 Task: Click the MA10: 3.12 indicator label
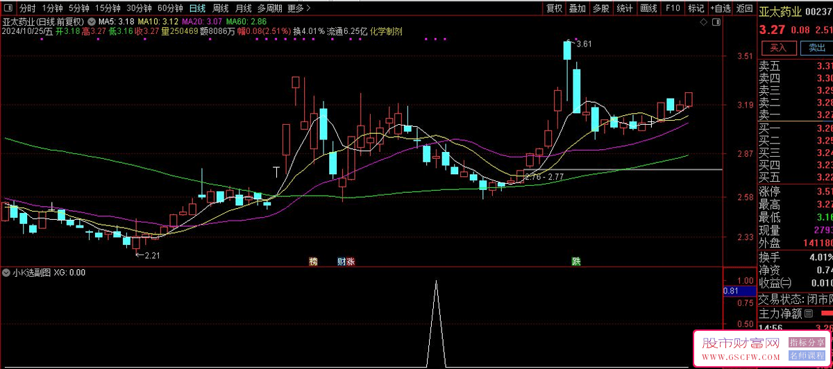159,22
